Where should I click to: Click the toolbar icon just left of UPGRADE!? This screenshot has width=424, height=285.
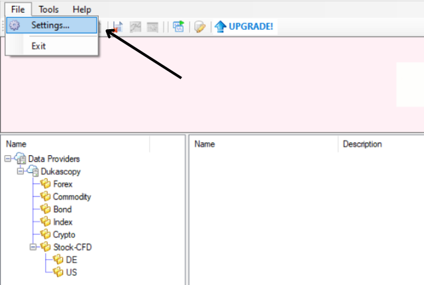tap(199, 27)
